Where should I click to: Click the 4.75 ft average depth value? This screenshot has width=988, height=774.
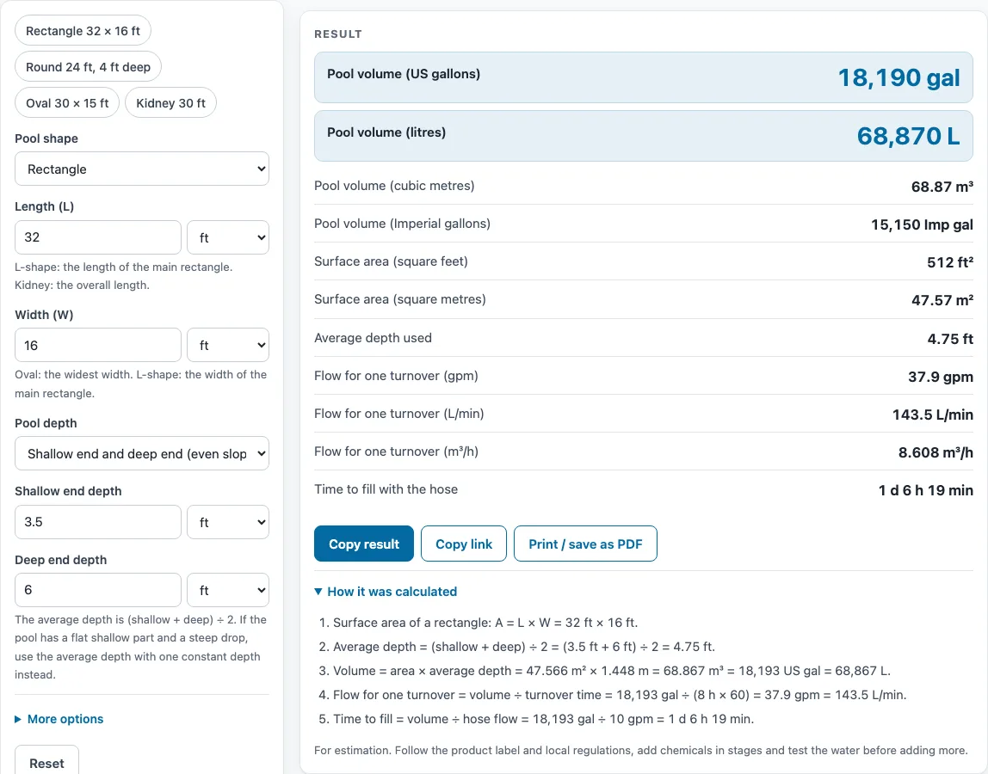pos(949,339)
